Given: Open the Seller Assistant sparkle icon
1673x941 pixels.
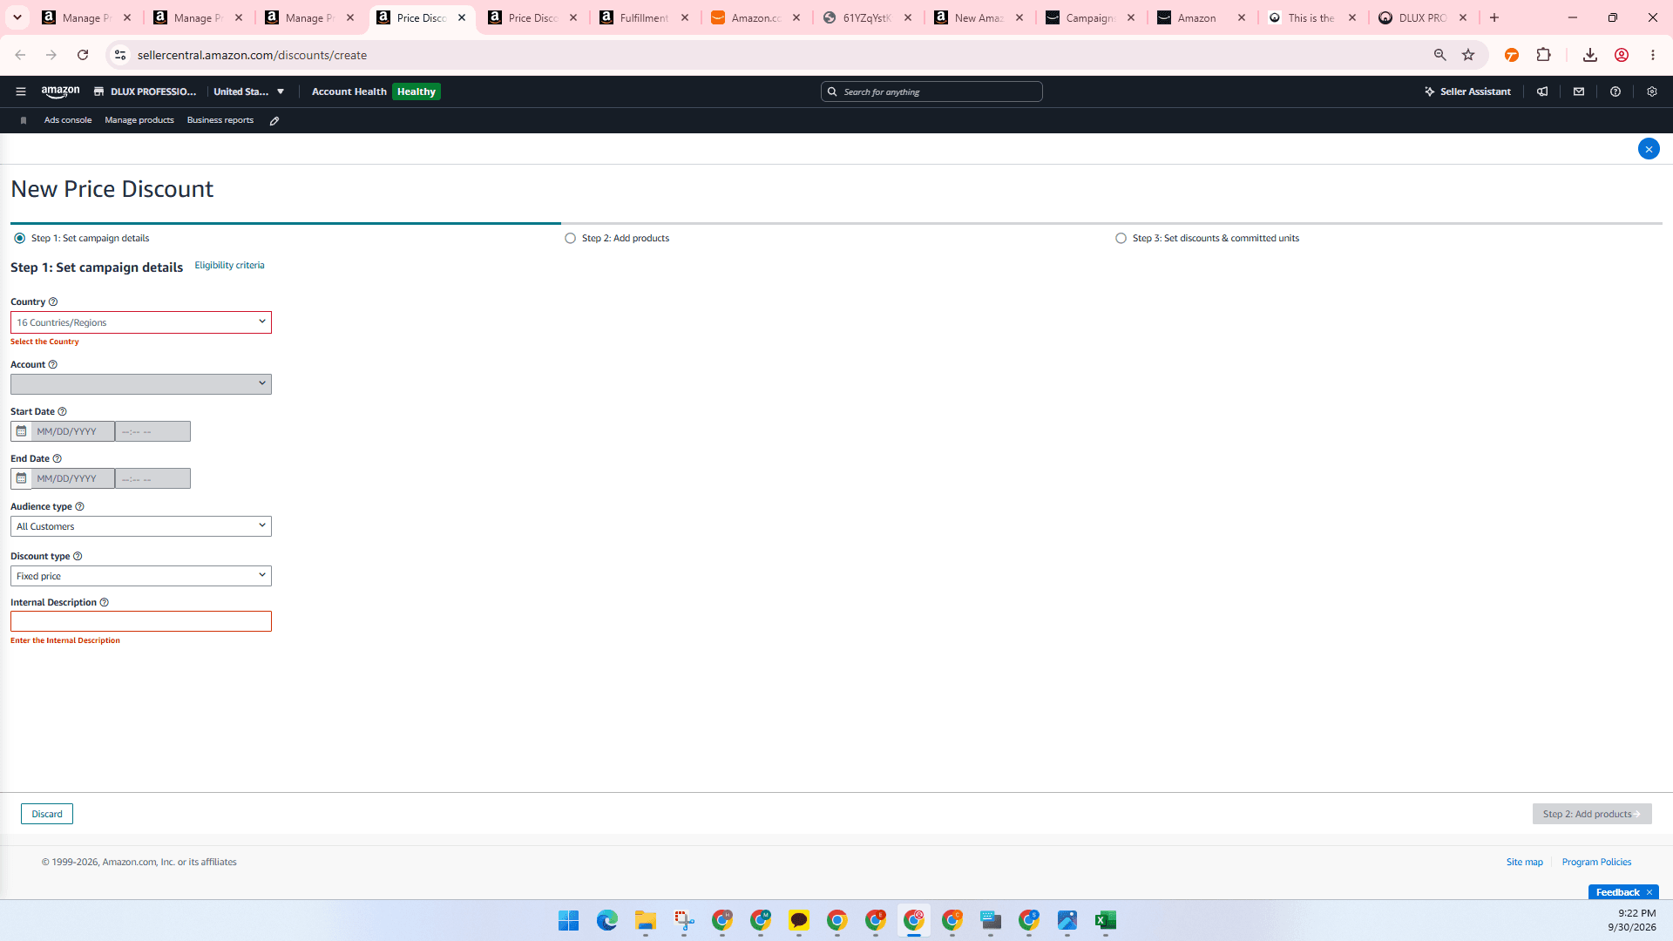Looking at the screenshot, I should pyautogui.click(x=1429, y=91).
